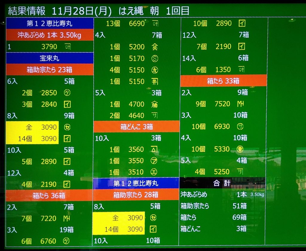Open the 宝来丸 blue vessel header
The width and height of the screenshot is (306, 251).
tap(50, 58)
